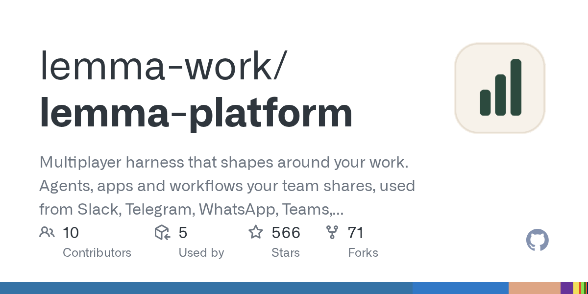The height and width of the screenshot is (294, 588).
Task: Click the purple language bar segment
Action: pos(567,288)
